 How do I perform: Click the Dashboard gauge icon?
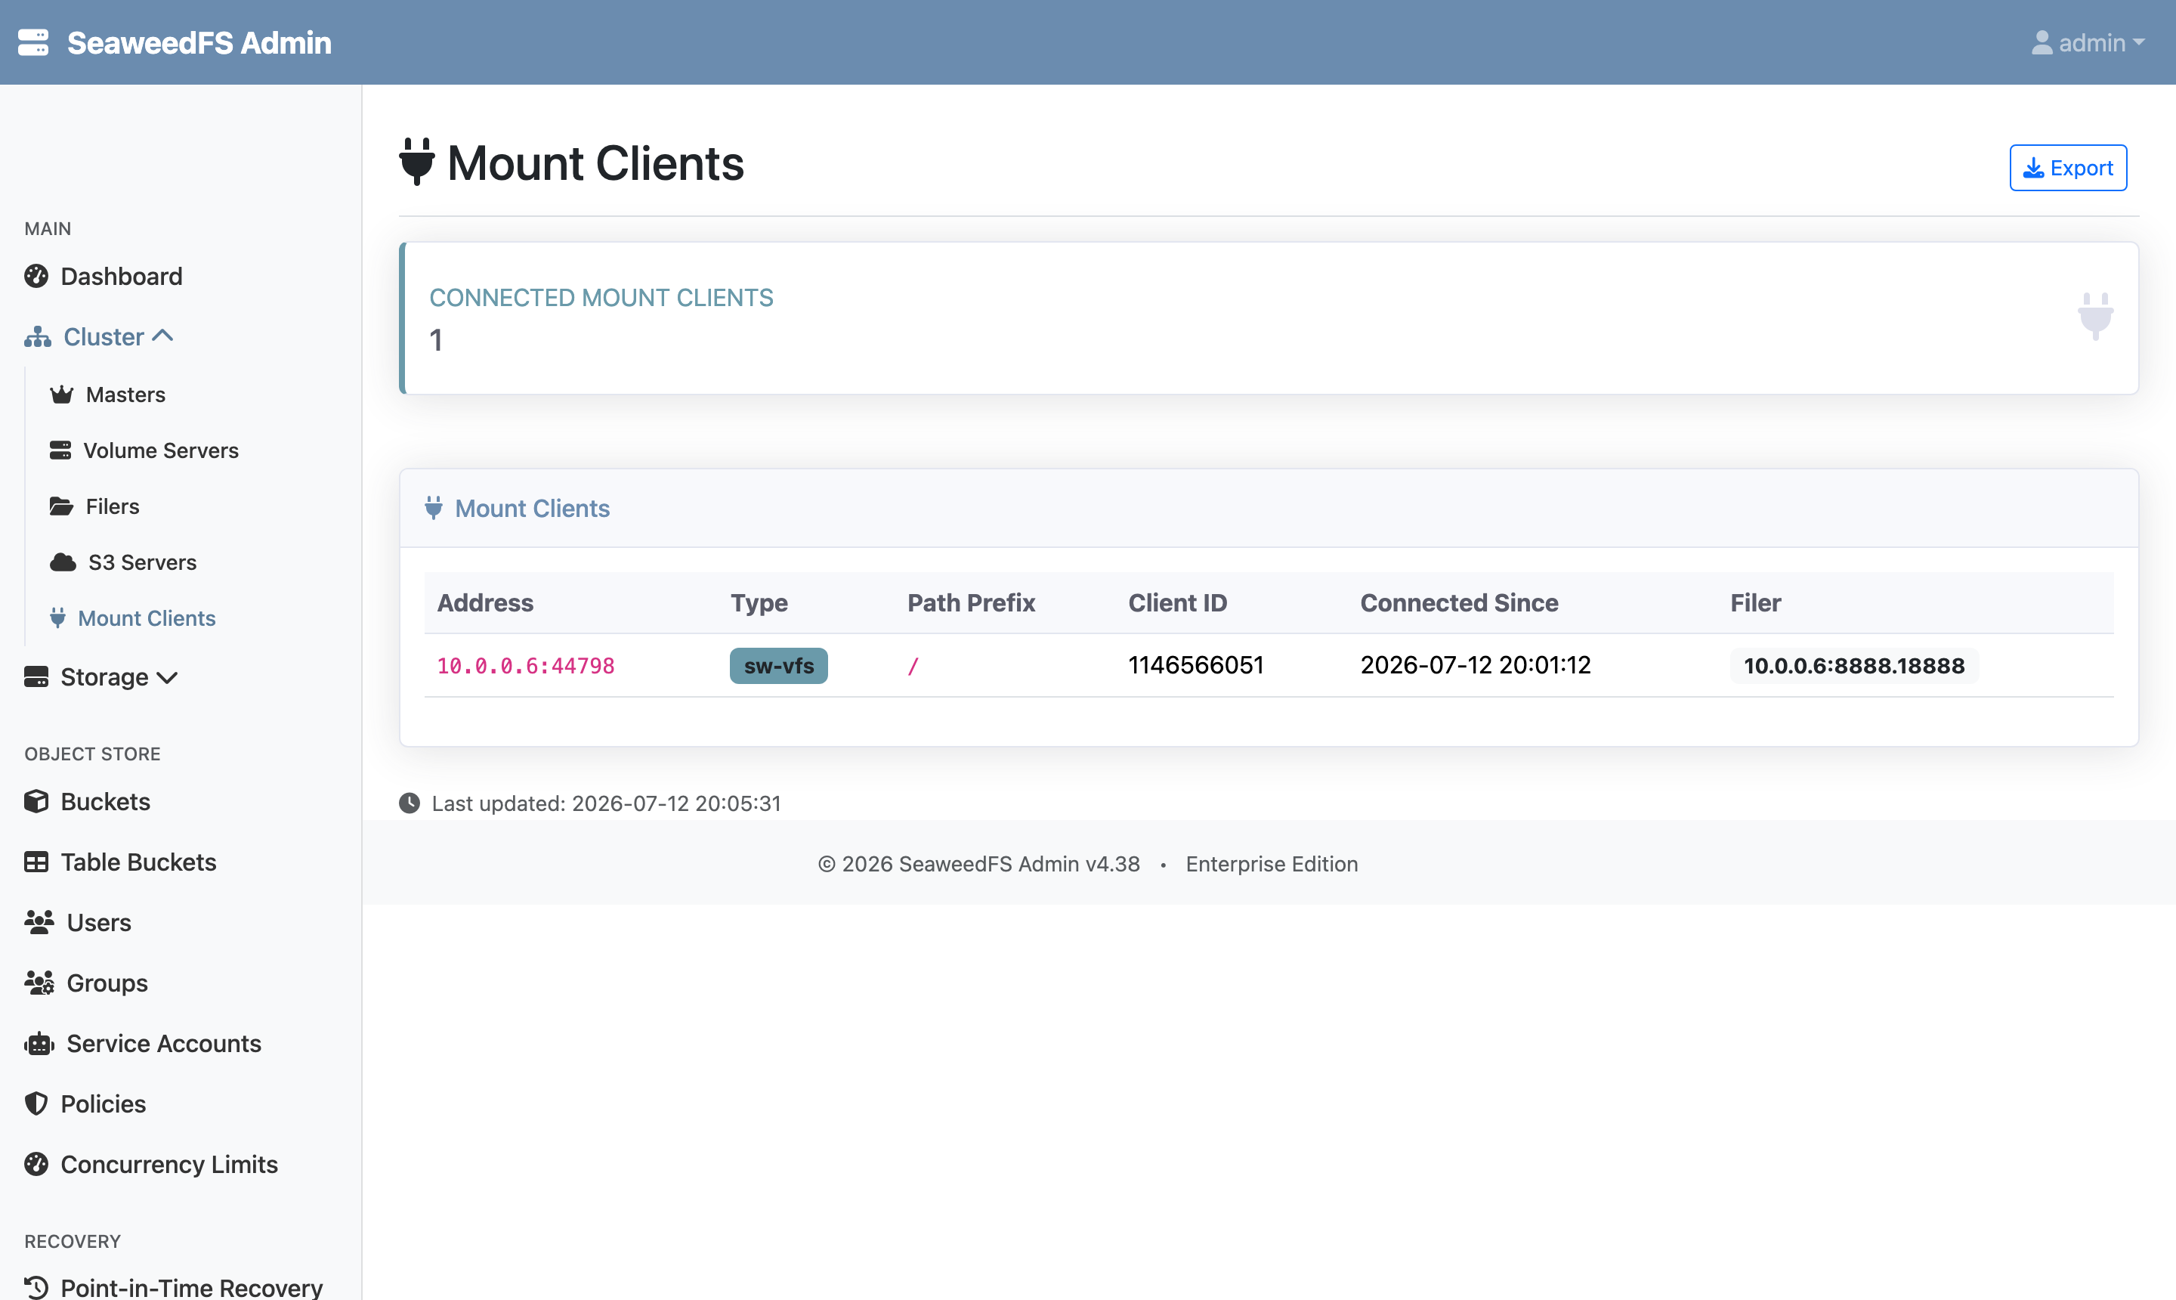(x=36, y=276)
